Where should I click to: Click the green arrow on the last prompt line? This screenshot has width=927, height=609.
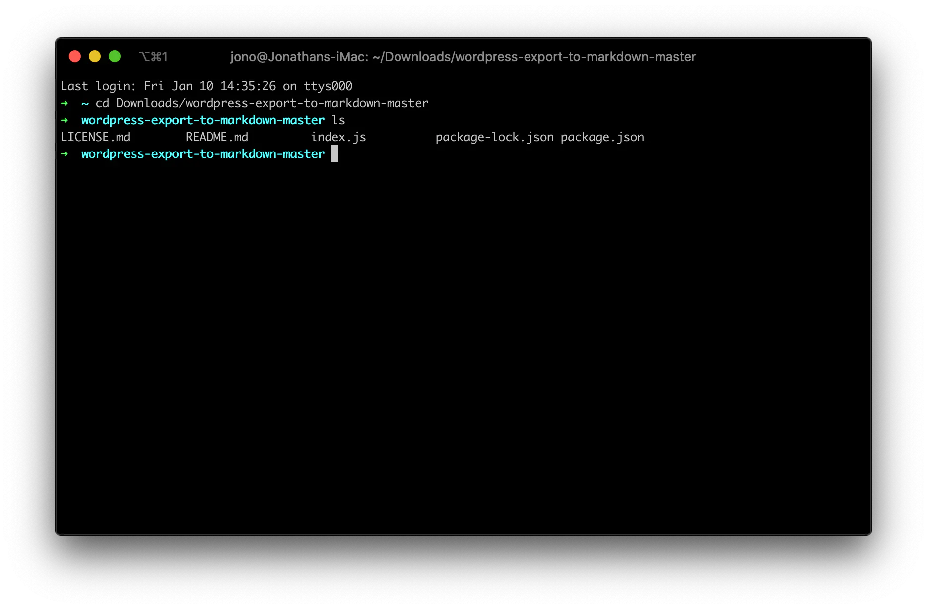coord(65,154)
